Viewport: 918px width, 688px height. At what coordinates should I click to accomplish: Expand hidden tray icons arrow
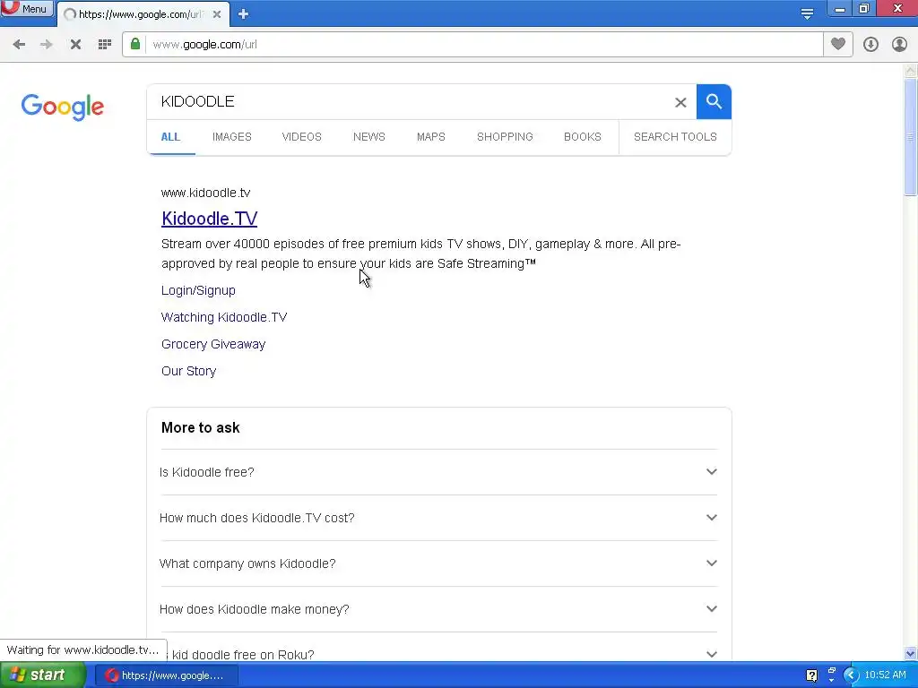coord(851,675)
